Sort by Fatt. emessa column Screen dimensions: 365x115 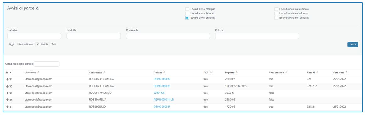tap(286, 72)
